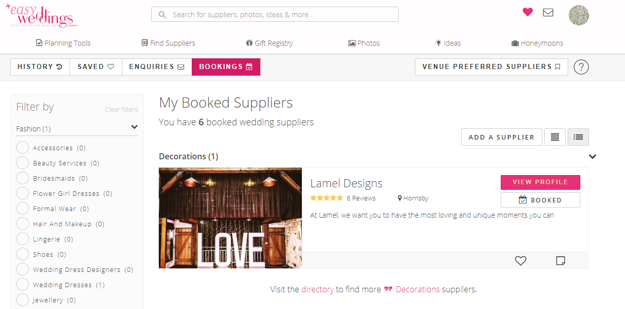Image resolution: width=625 pixels, height=309 pixels.
Task: Select the Accessories (0) filter radio
Action: [x=23, y=148]
